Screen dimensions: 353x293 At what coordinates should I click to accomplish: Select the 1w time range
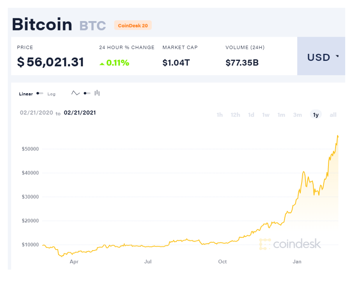point(266,115)
